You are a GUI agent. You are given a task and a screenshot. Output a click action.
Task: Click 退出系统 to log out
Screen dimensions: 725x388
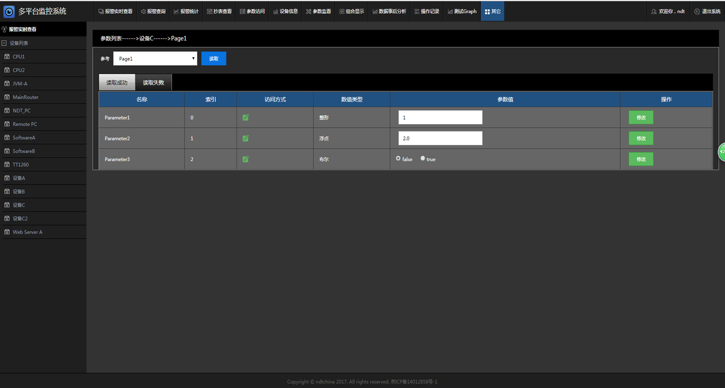pyautogui.click(x=708, y=11)
